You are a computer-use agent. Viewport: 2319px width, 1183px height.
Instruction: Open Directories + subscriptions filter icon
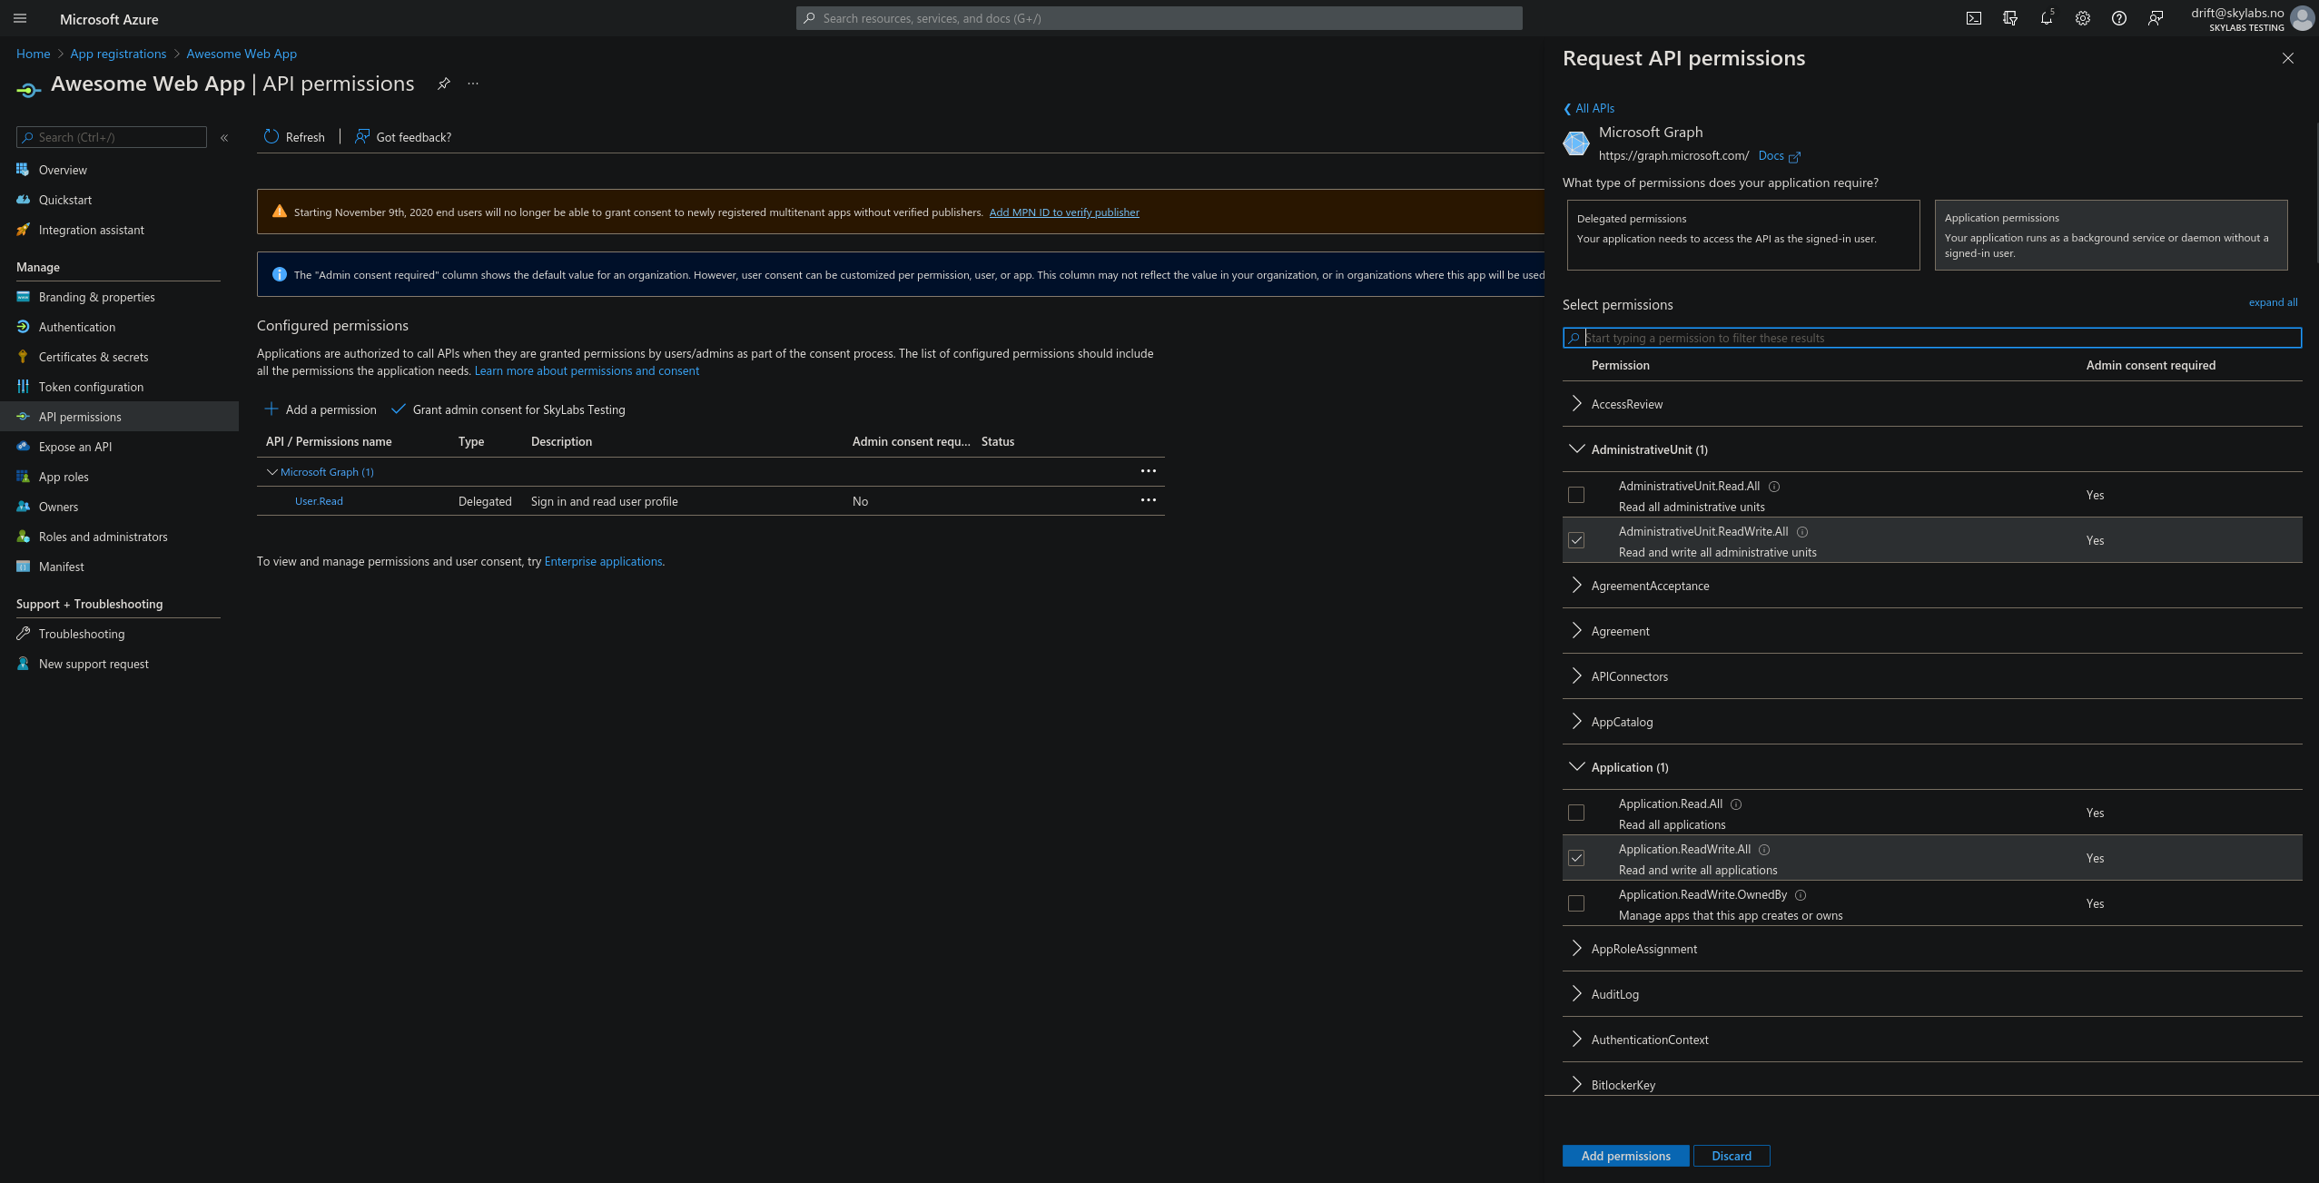tap(2009, 18)
